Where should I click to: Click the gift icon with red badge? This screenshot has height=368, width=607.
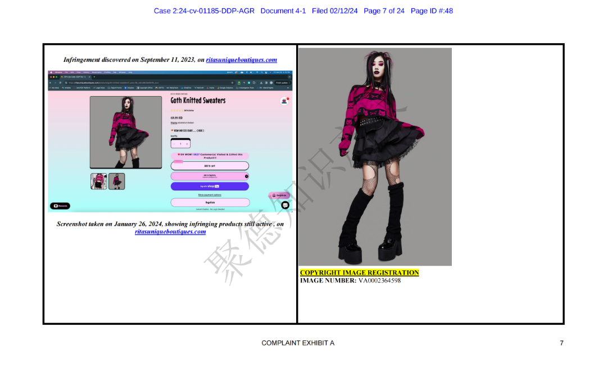tap(284, 101)
